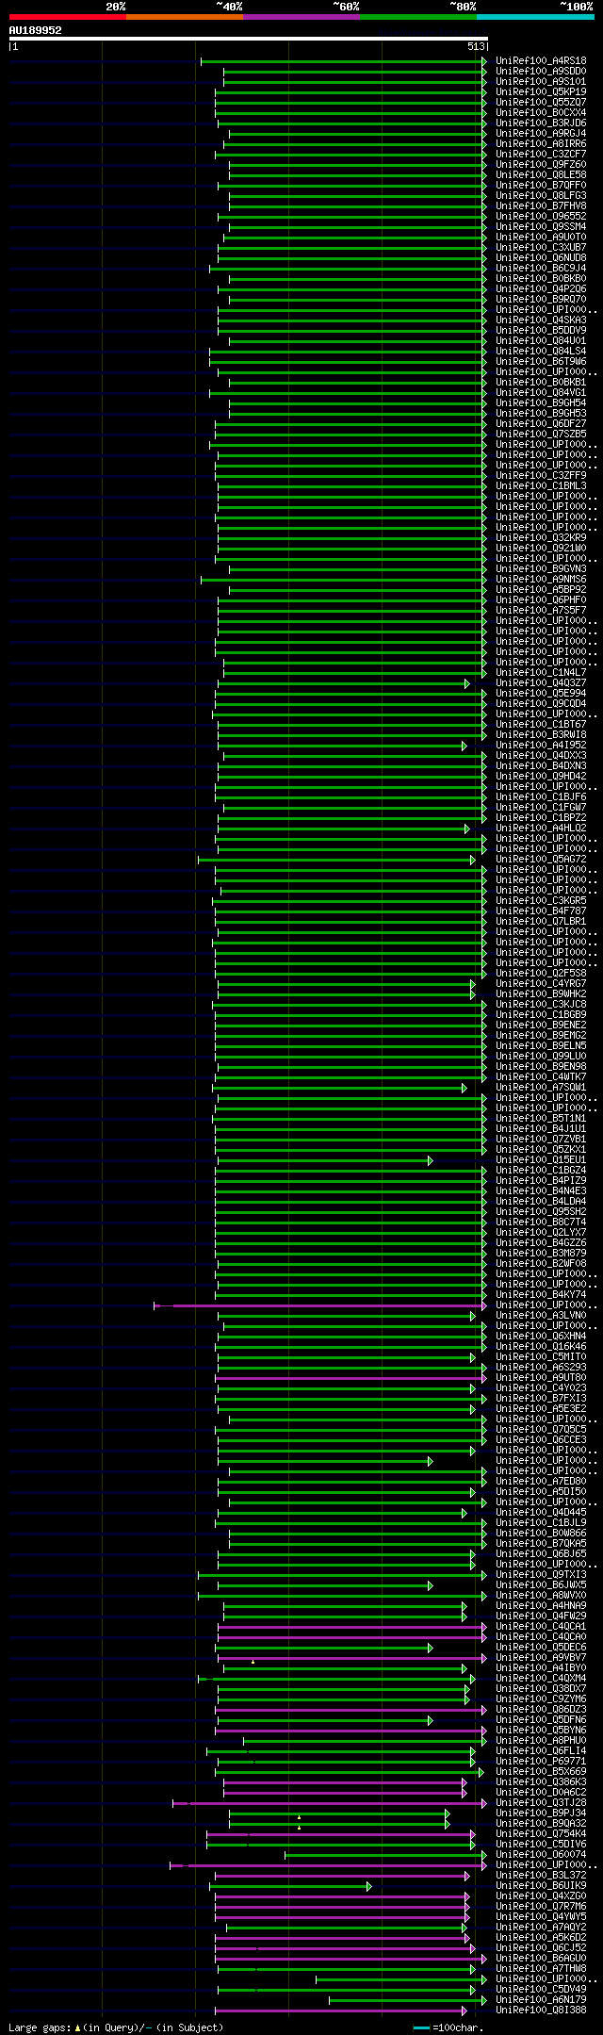Open hit UniRef100_Q5KP19
This screenshot has width=603, height=2035.
tap(541, 92)
